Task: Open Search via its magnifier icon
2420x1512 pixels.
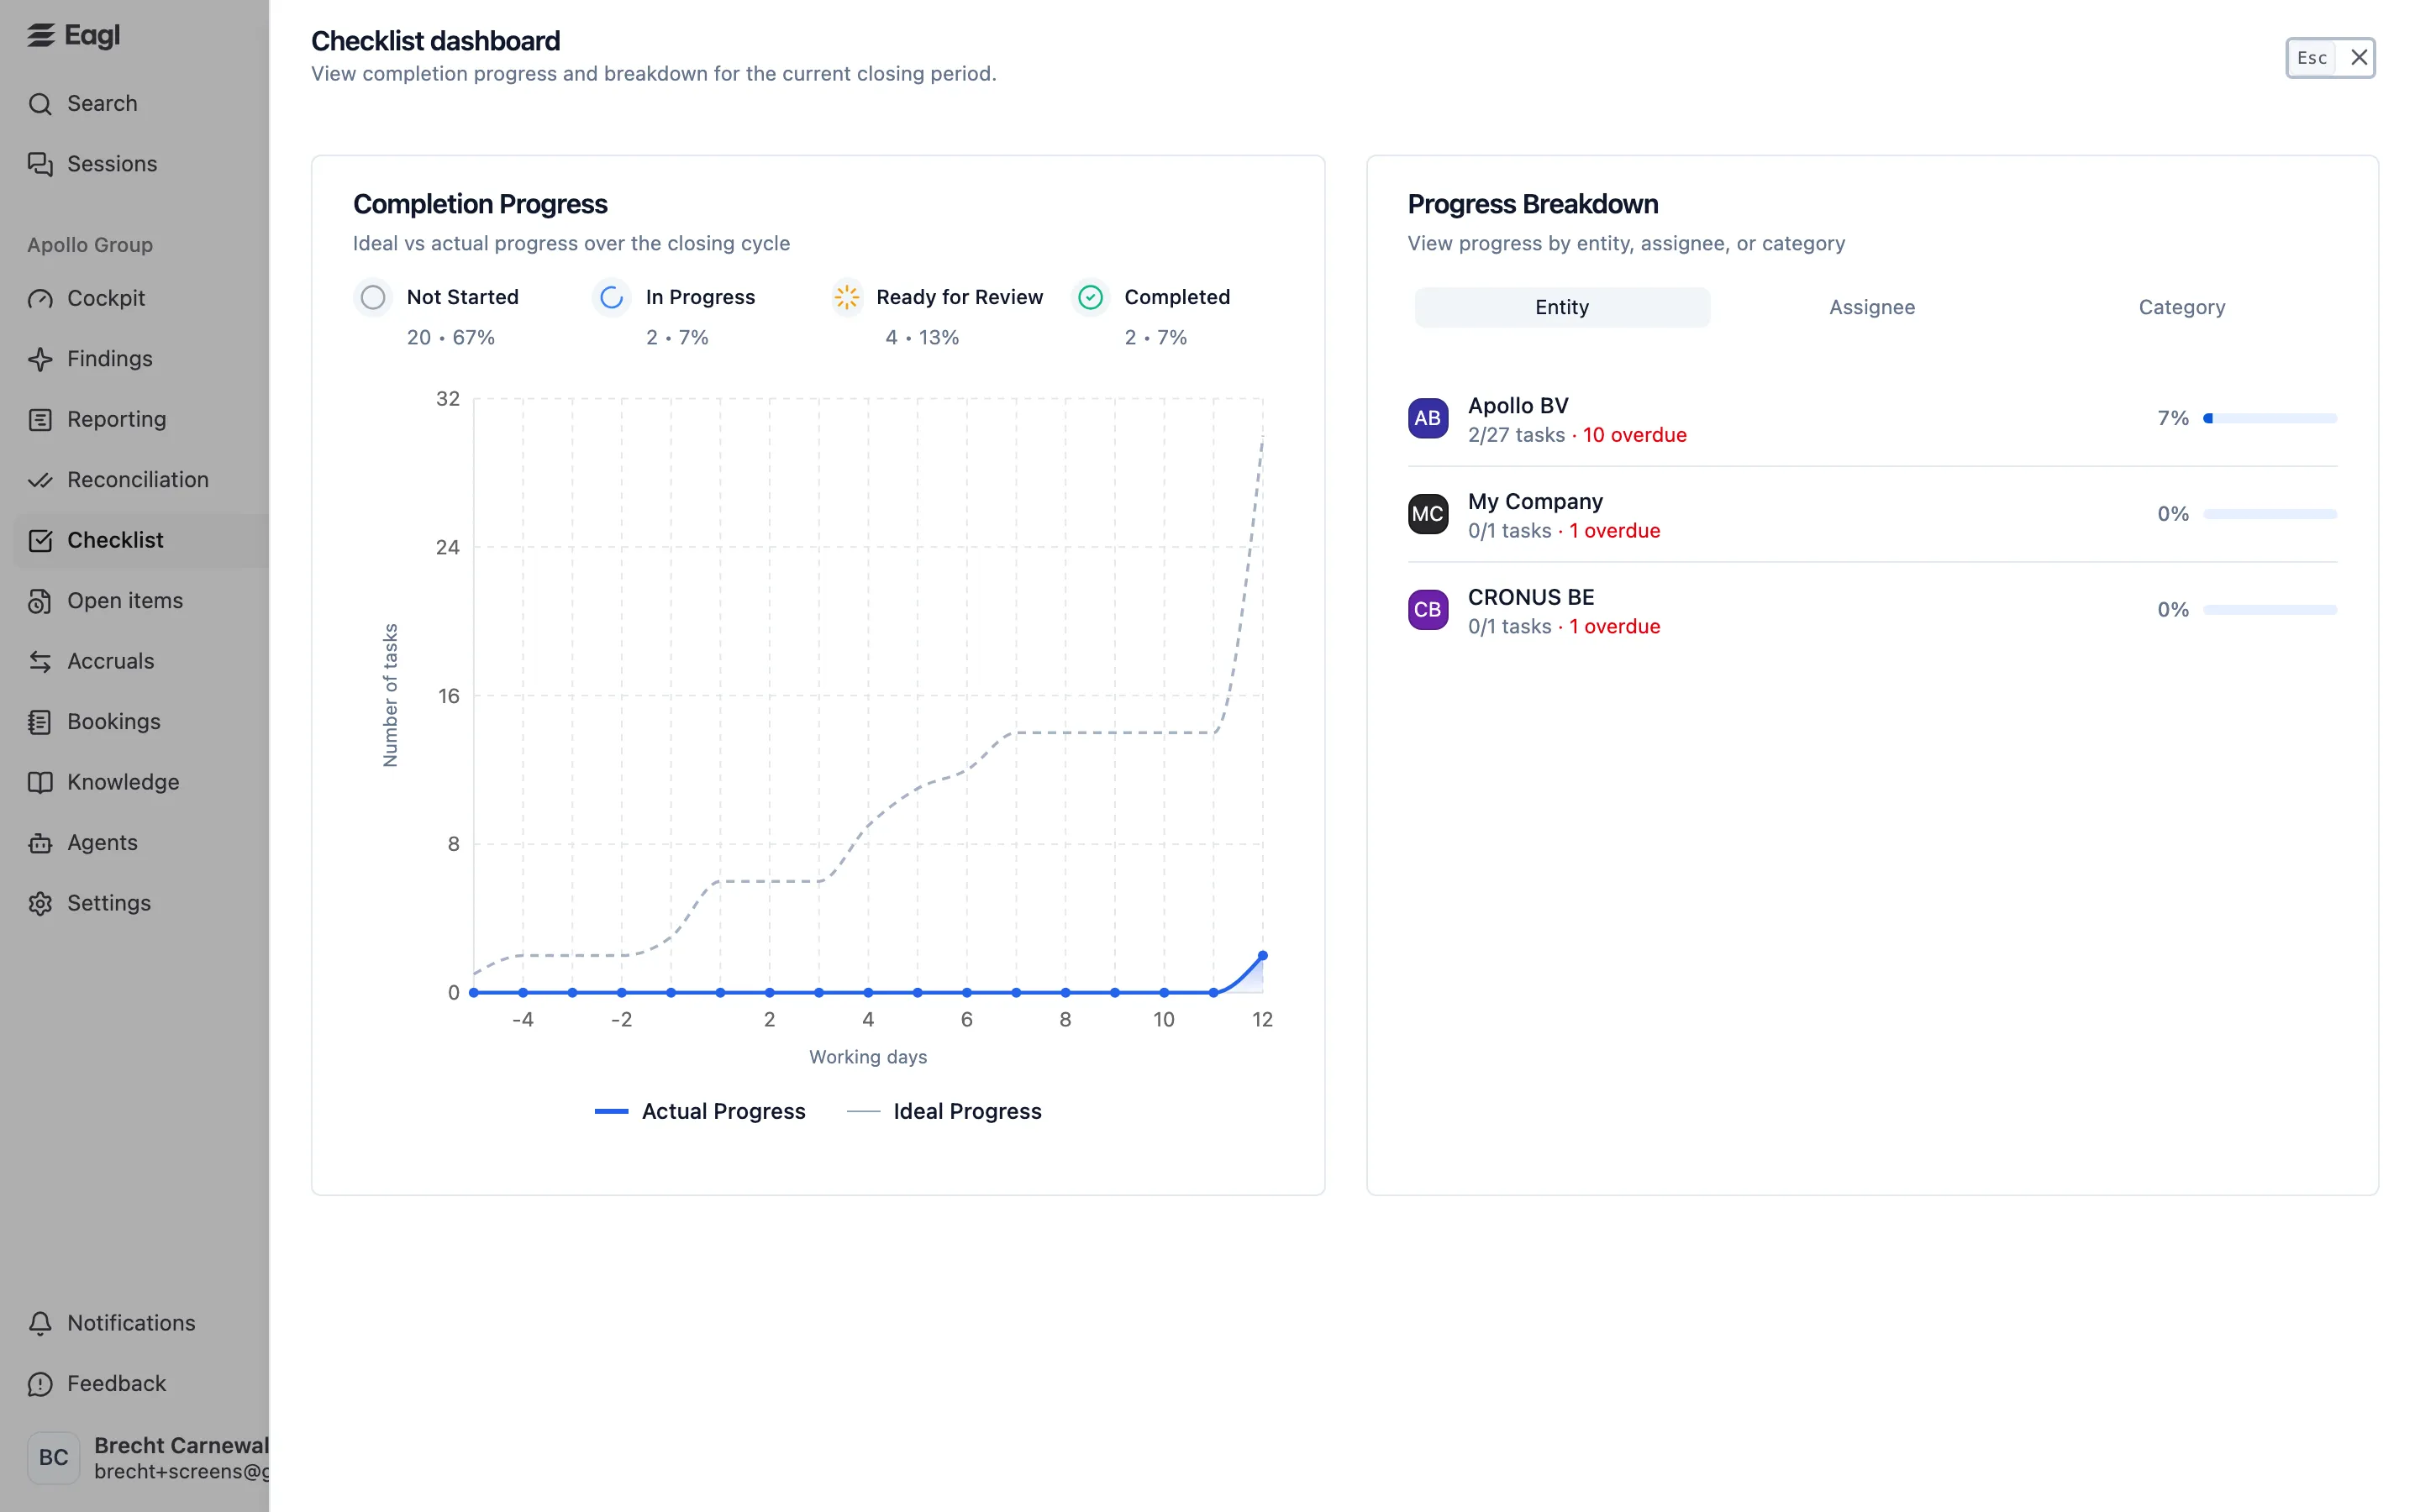Action: point(40,104)
